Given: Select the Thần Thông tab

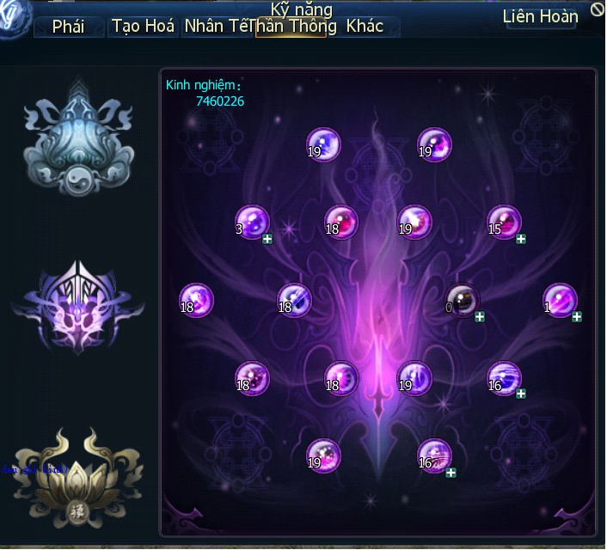Looking at the screenshot, I should pos(291,27).
